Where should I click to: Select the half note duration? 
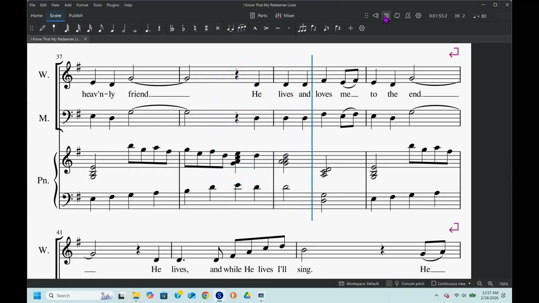click(x=124, y=28)
